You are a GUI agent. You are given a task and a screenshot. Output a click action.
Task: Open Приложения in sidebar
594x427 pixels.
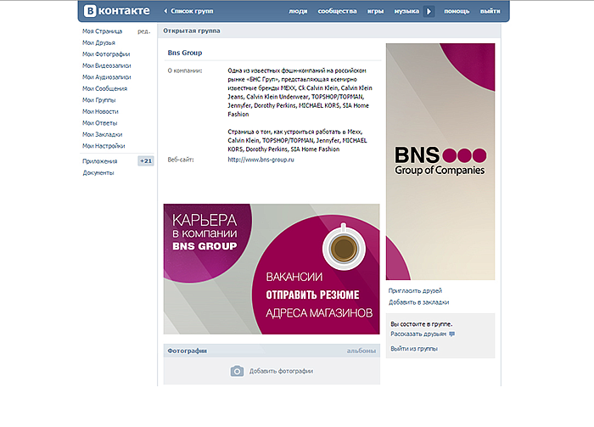100,161
